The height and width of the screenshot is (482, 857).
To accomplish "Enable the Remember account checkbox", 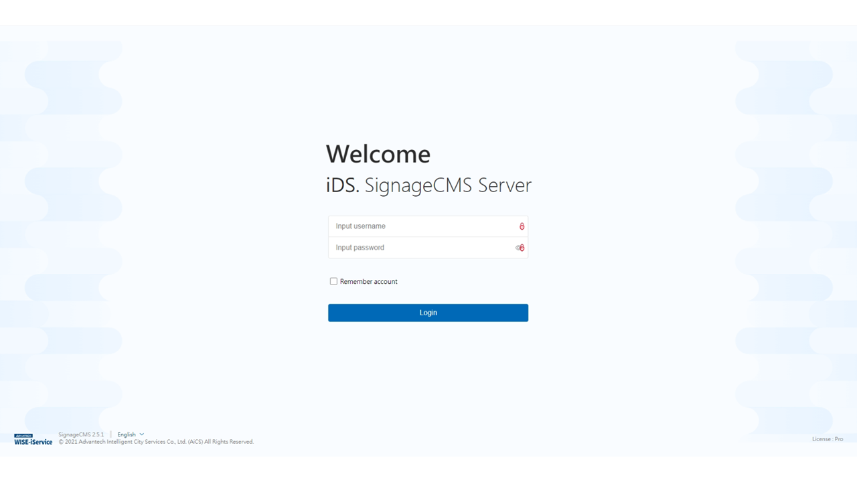I will pos(333,281).
